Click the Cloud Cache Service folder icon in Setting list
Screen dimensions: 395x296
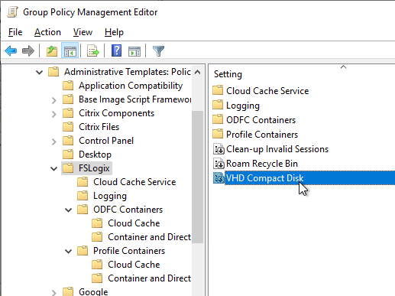click(x=218, y=90)
